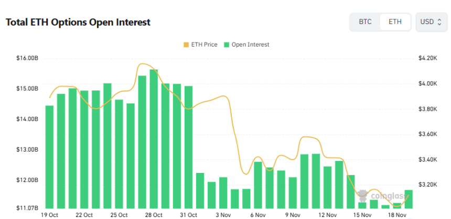
Task: Click the 31 Oct open interest bar
Action: click(x=188, y=146)
